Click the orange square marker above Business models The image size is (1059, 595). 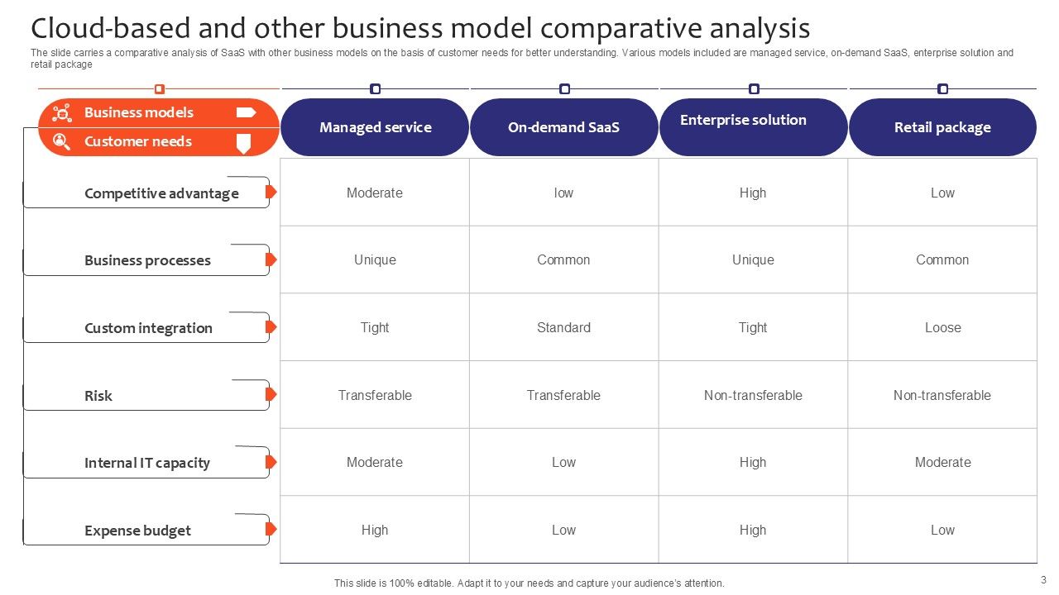pyautogui.click(x=160, y=89)
